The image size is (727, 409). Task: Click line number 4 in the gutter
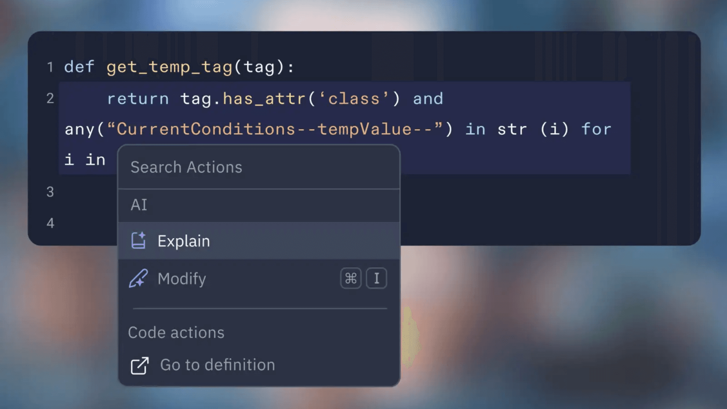click(50, 223)
